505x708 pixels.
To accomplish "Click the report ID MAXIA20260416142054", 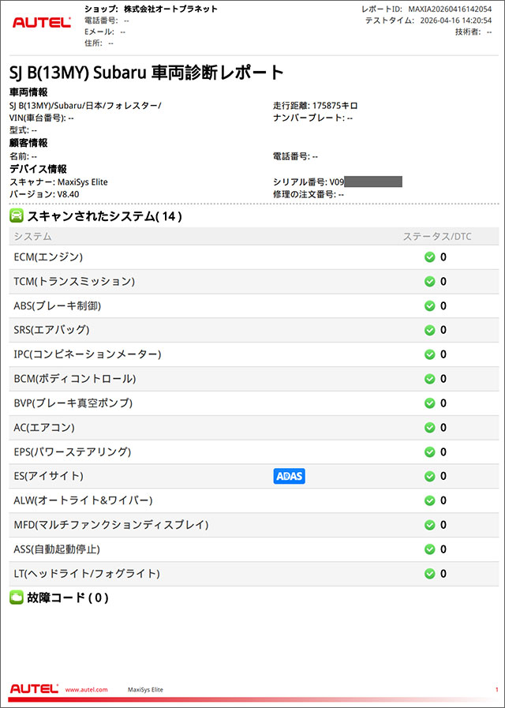I will [x=450, y=9].
